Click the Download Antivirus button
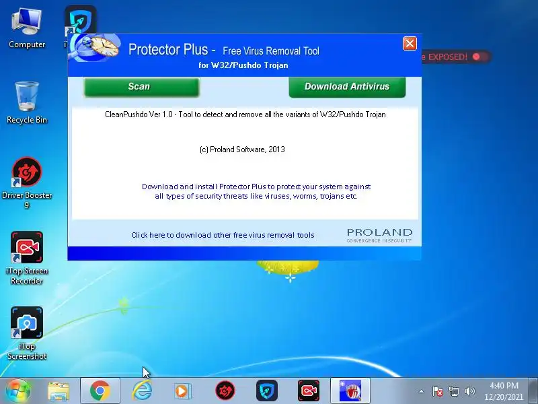This screenshot has width=538, height=404. [x=347, y=87]
